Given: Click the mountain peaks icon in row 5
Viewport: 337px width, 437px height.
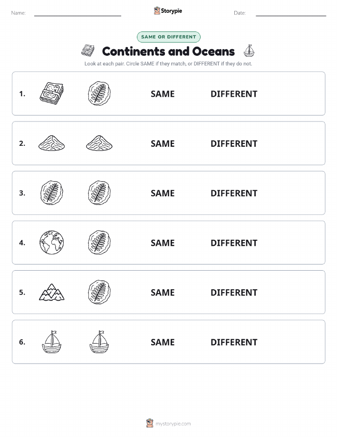Looking at the screenshot, I should coord(52,292).
